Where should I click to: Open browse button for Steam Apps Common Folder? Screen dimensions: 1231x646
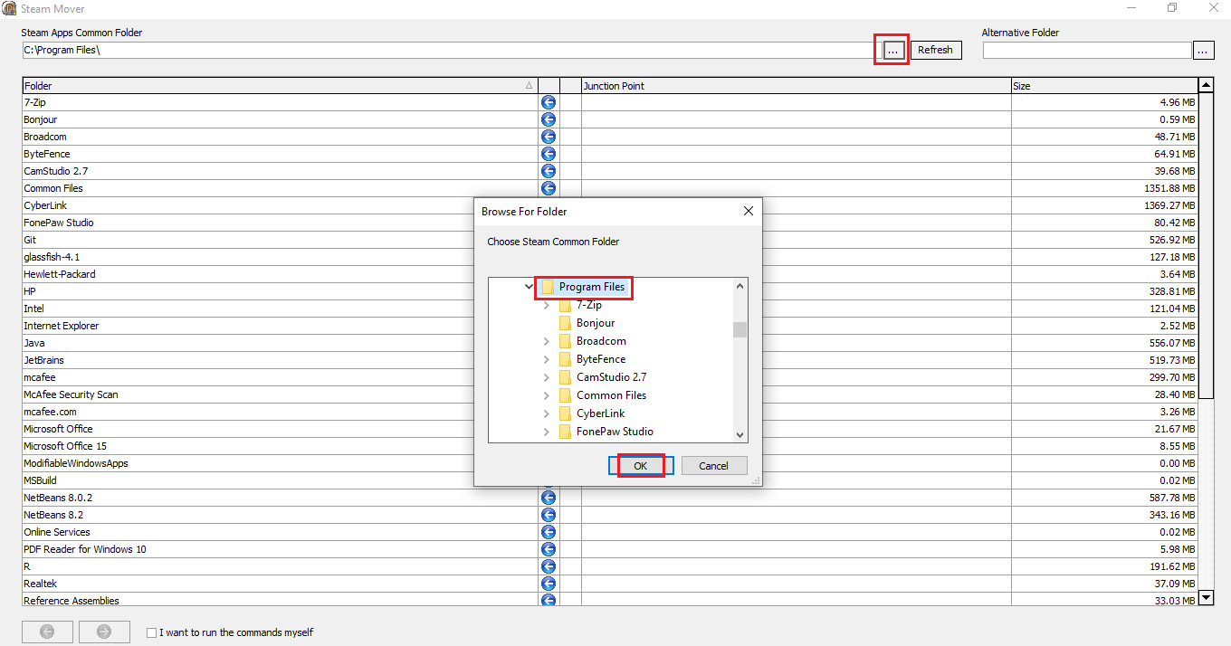pos(893,50)
